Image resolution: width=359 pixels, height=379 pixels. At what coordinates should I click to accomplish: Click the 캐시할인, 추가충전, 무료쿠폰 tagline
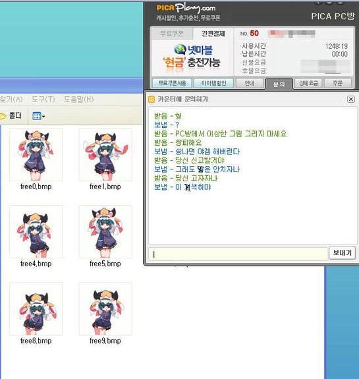[188, 18]
